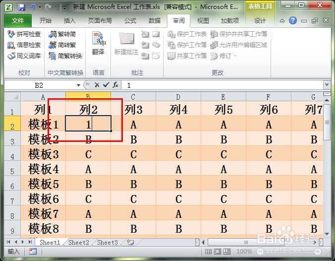Switch to Sheet2 tab
Image resolution: width=335 pixels, height=261 pixels.
tap(79, 242)
